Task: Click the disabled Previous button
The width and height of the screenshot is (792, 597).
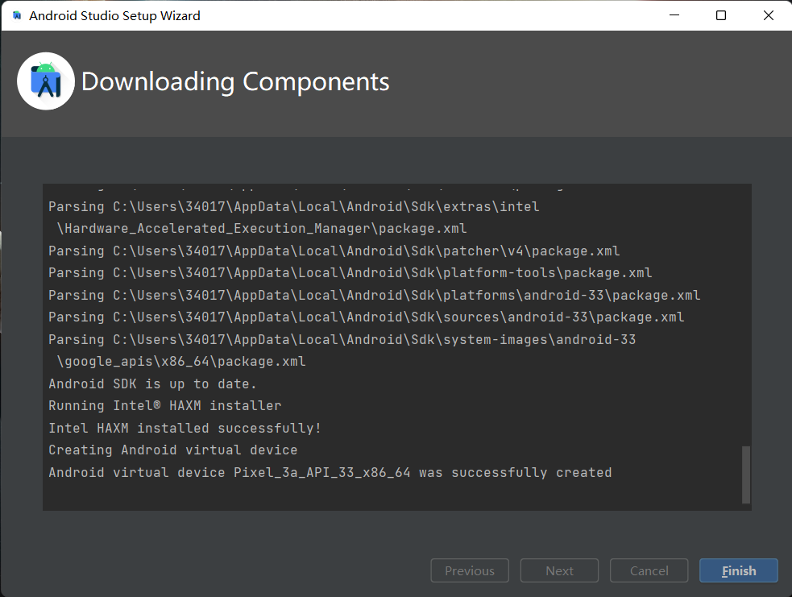Action: (x=470, y=570)
